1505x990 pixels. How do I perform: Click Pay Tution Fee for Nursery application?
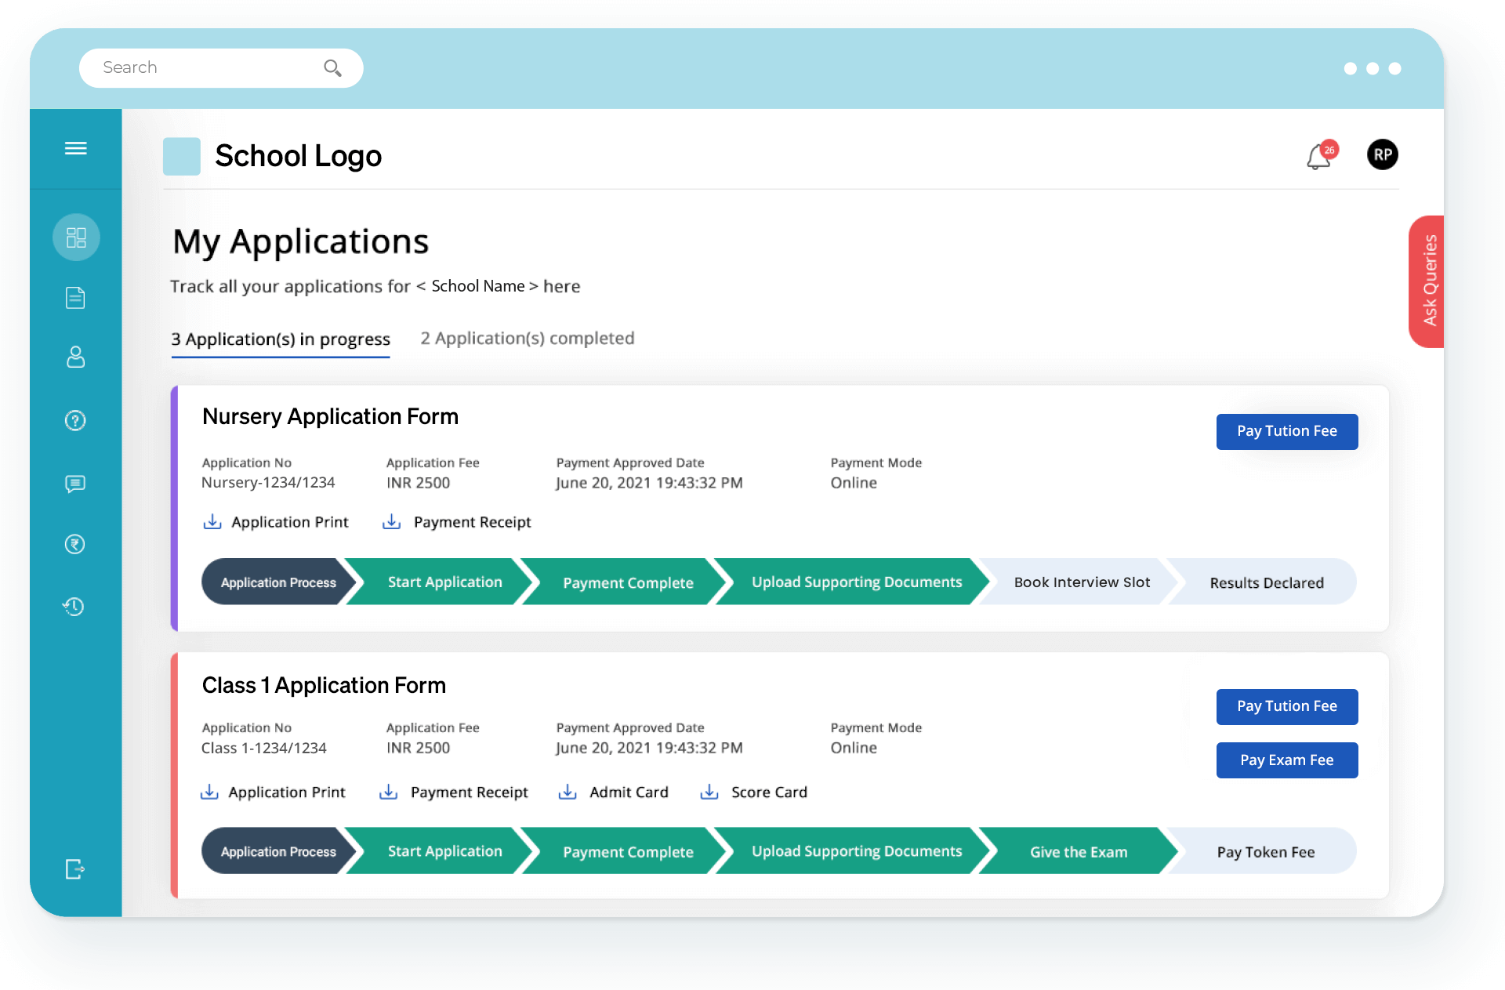click(x=1286, y=431)
